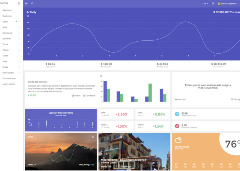Click the Charts label in the sidebar
Viewport: 240px width, 171px height.
click(5, 56)
